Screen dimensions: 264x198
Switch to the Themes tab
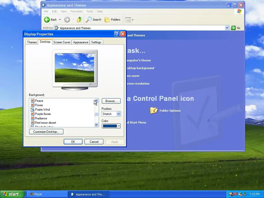[32, 42]
